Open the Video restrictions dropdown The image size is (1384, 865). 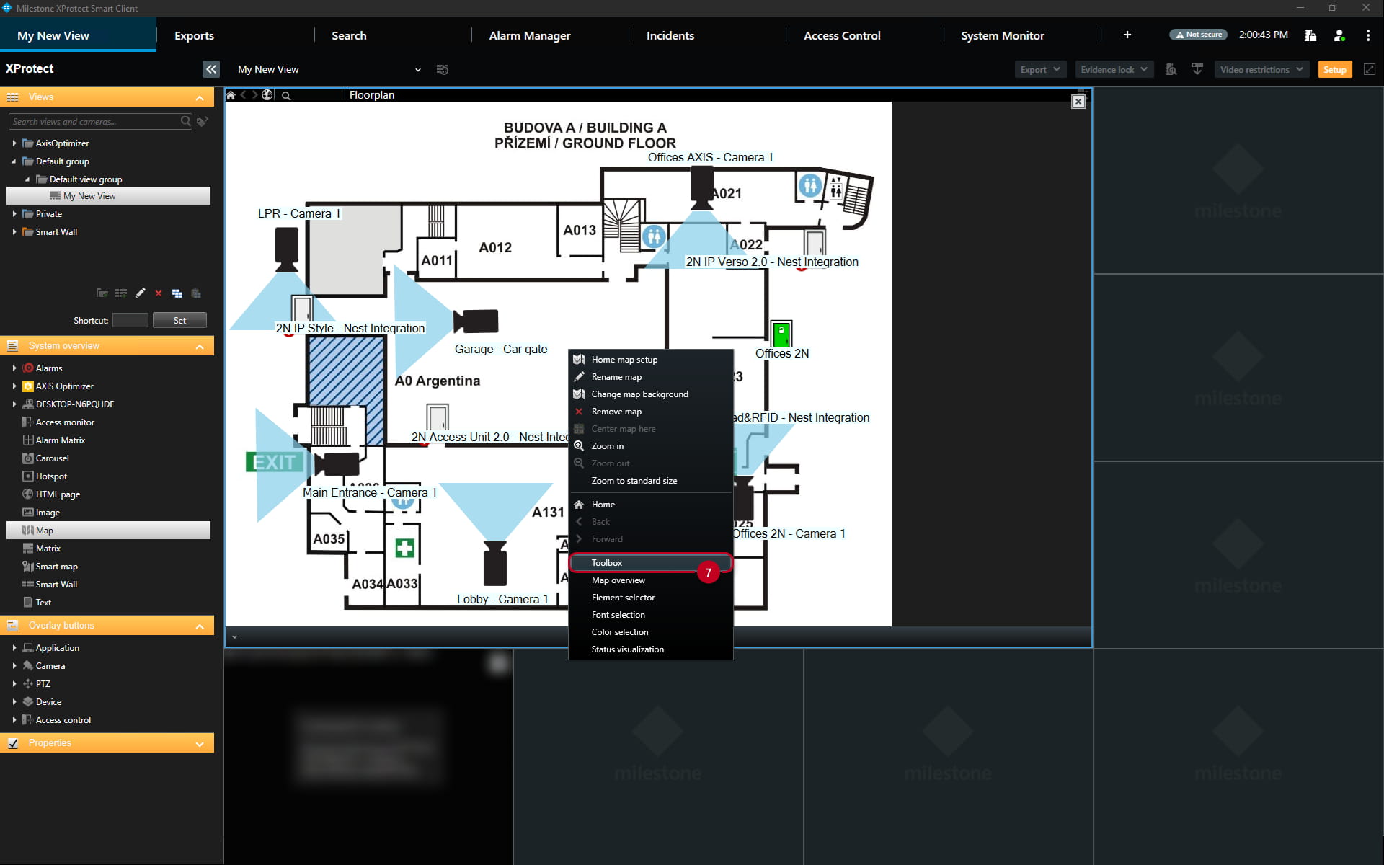(1261, 70)
